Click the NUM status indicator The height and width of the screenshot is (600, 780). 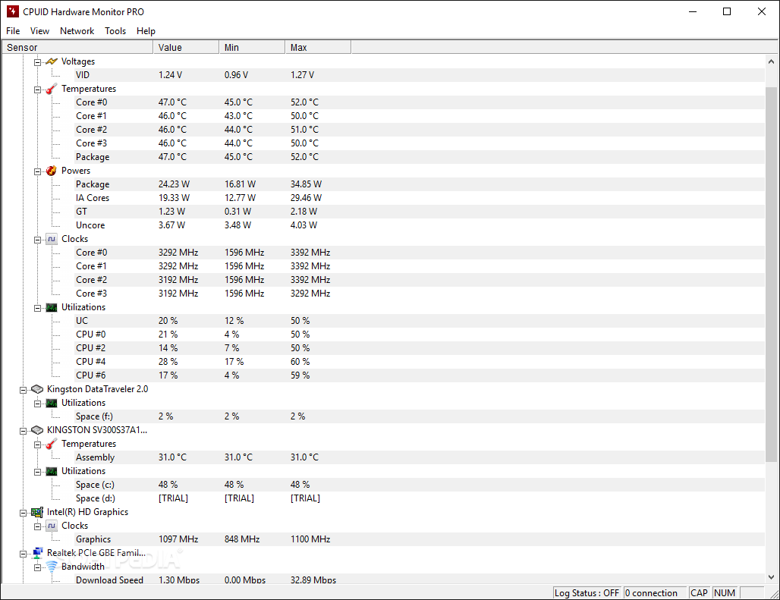pyautogui.click(x=725, y=593)
